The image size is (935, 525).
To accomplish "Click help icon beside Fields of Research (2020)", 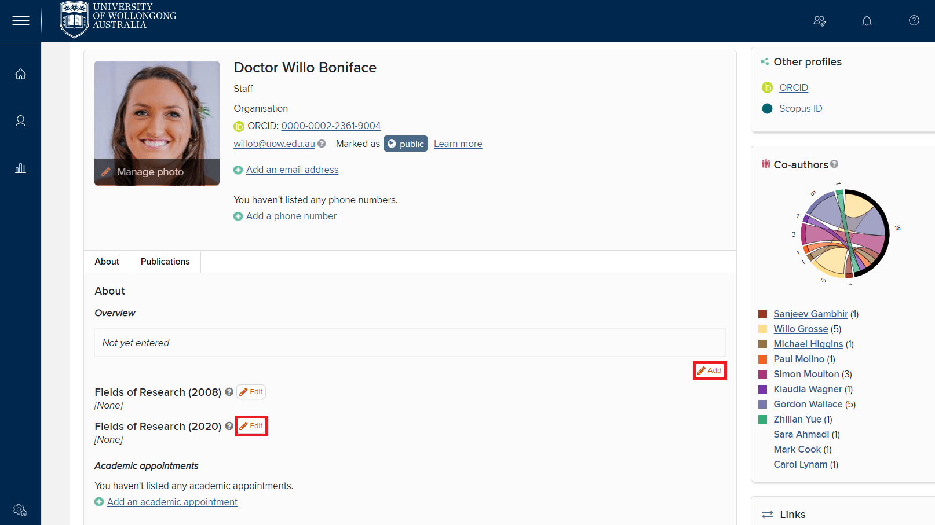I will (x=229, y=426).
